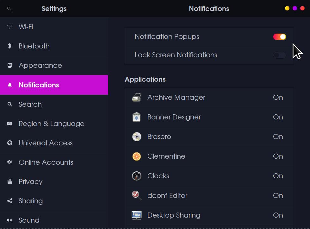Click the Archive Manager app icon
Screen dimensions: 310x229
[x=137, y=98]
